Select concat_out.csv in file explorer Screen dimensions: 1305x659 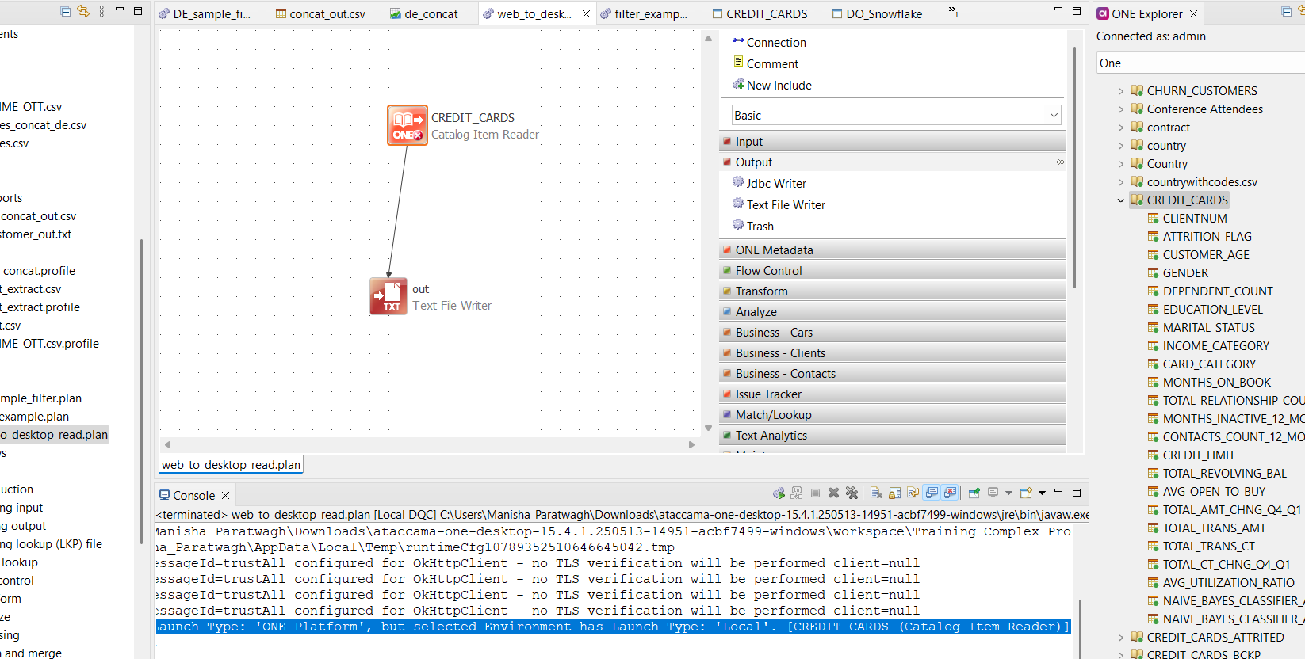coord(38,216)
